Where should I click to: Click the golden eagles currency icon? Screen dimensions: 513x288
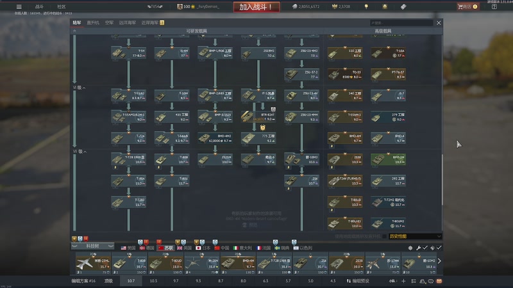[335, 6]
